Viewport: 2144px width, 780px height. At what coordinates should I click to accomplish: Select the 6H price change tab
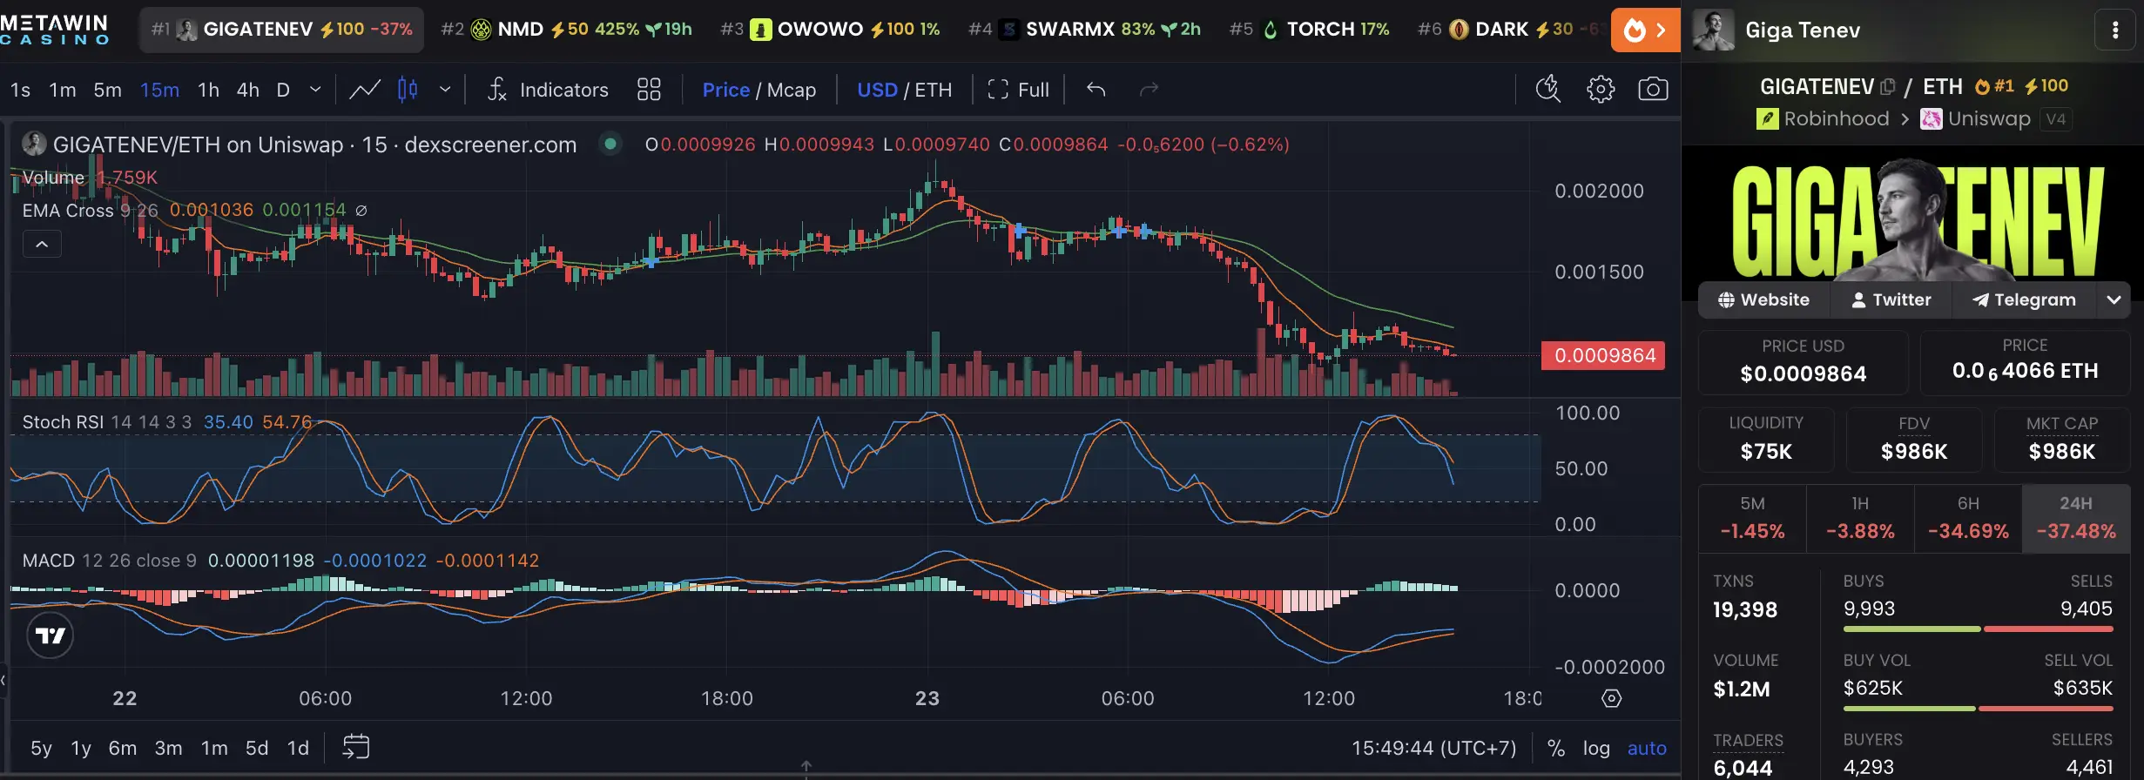(1968, 518)
